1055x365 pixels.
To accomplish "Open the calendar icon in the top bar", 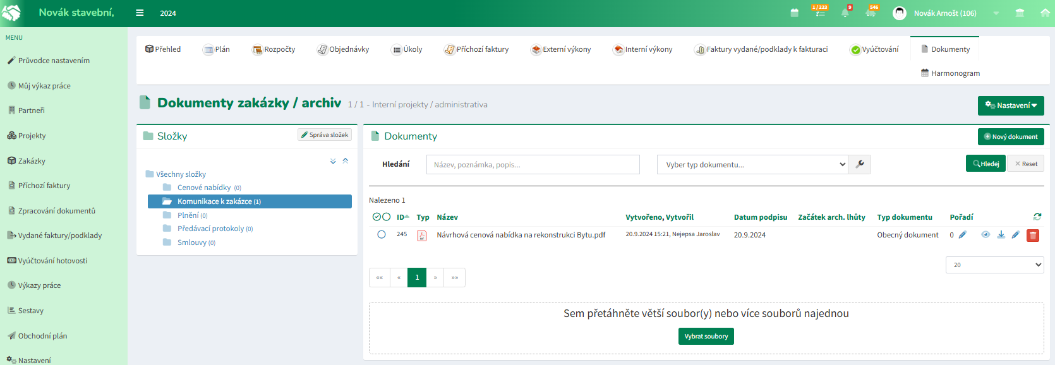I will (795, 13).
